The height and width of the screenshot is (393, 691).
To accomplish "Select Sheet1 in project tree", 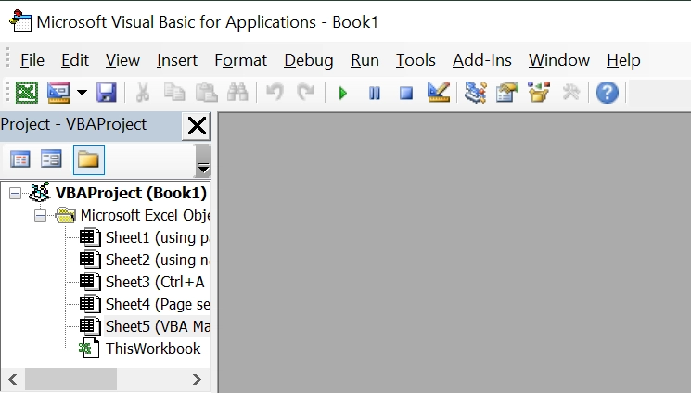I will tap(157, 237).
